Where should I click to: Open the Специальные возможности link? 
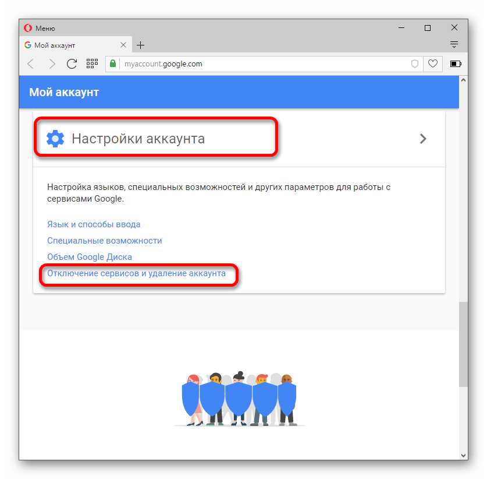tap(104, 241)
